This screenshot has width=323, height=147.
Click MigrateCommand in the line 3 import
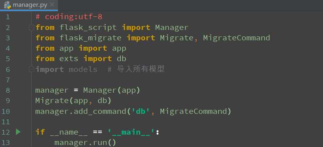[237, 38]
